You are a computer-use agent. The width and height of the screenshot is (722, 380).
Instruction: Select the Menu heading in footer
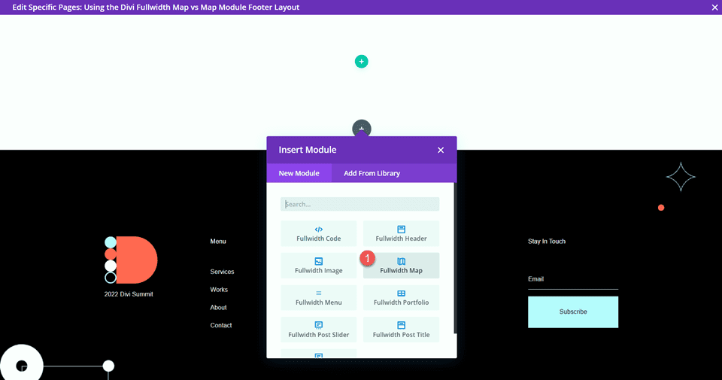218,242
